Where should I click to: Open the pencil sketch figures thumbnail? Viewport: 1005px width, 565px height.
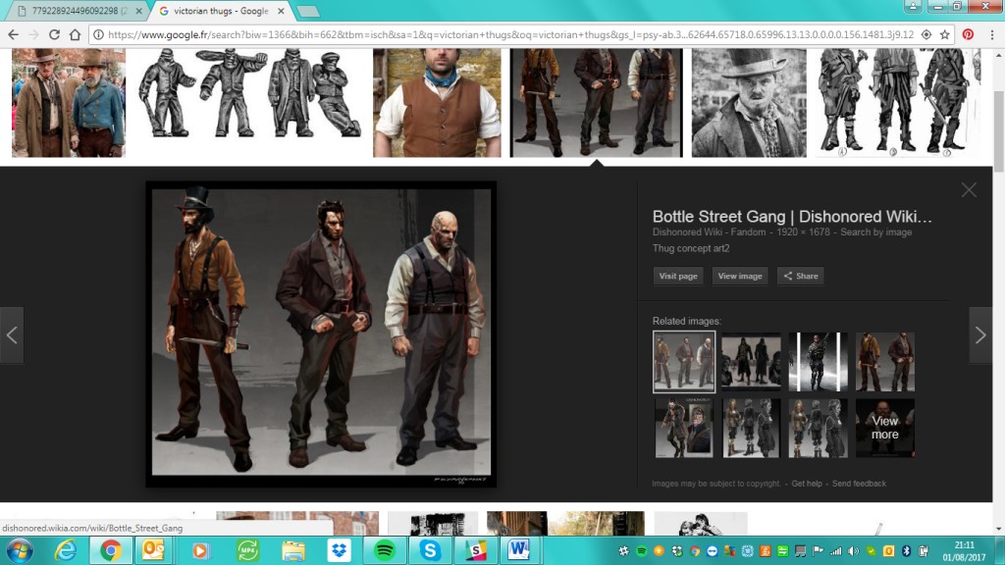coord(897,102)
